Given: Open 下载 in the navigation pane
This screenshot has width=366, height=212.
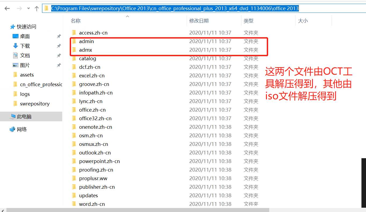Looking at the screenshot, I should 25,46.
